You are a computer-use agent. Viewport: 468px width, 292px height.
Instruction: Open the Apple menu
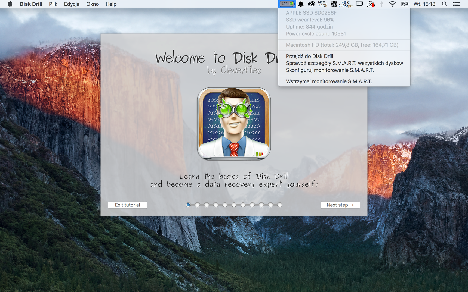(x=10, y=4)
